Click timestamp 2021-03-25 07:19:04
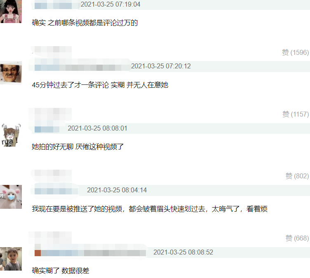 tap(110, 5)
